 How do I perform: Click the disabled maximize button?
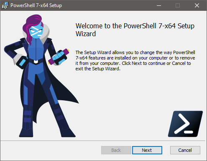(178, 5)
